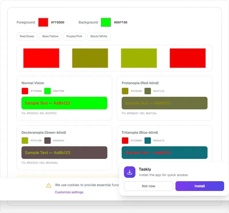
Task: Click the olive protanopia preview block
Action: coord(90,58)
